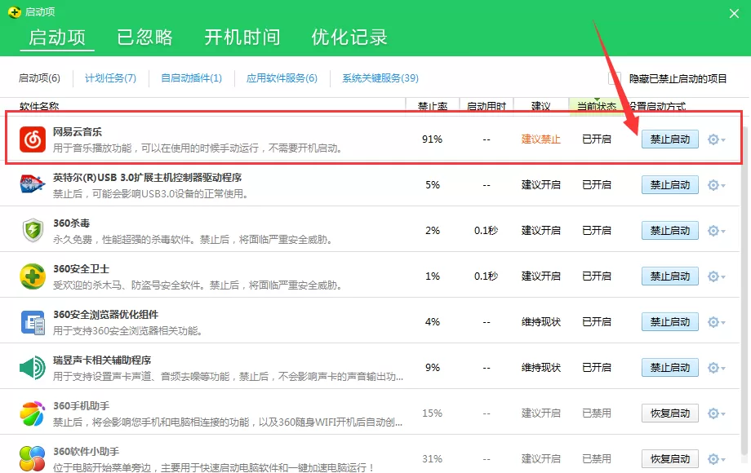Click 恢复启动 for 360软件小助手

(669, 458)
